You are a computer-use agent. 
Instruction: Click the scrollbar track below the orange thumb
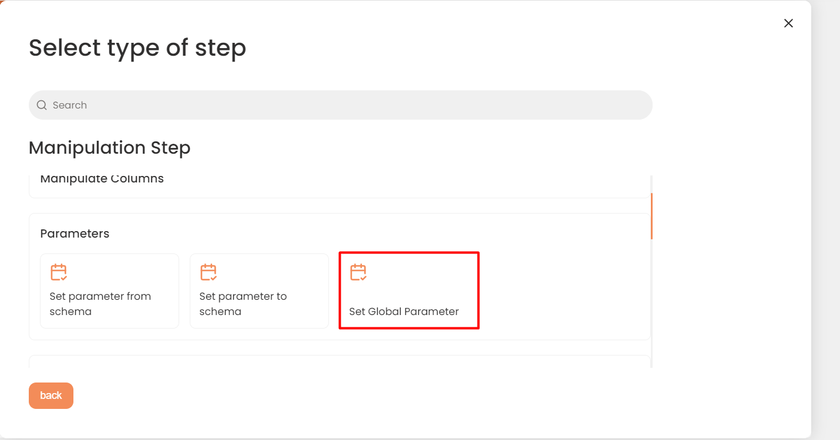(x=651, y=303)
